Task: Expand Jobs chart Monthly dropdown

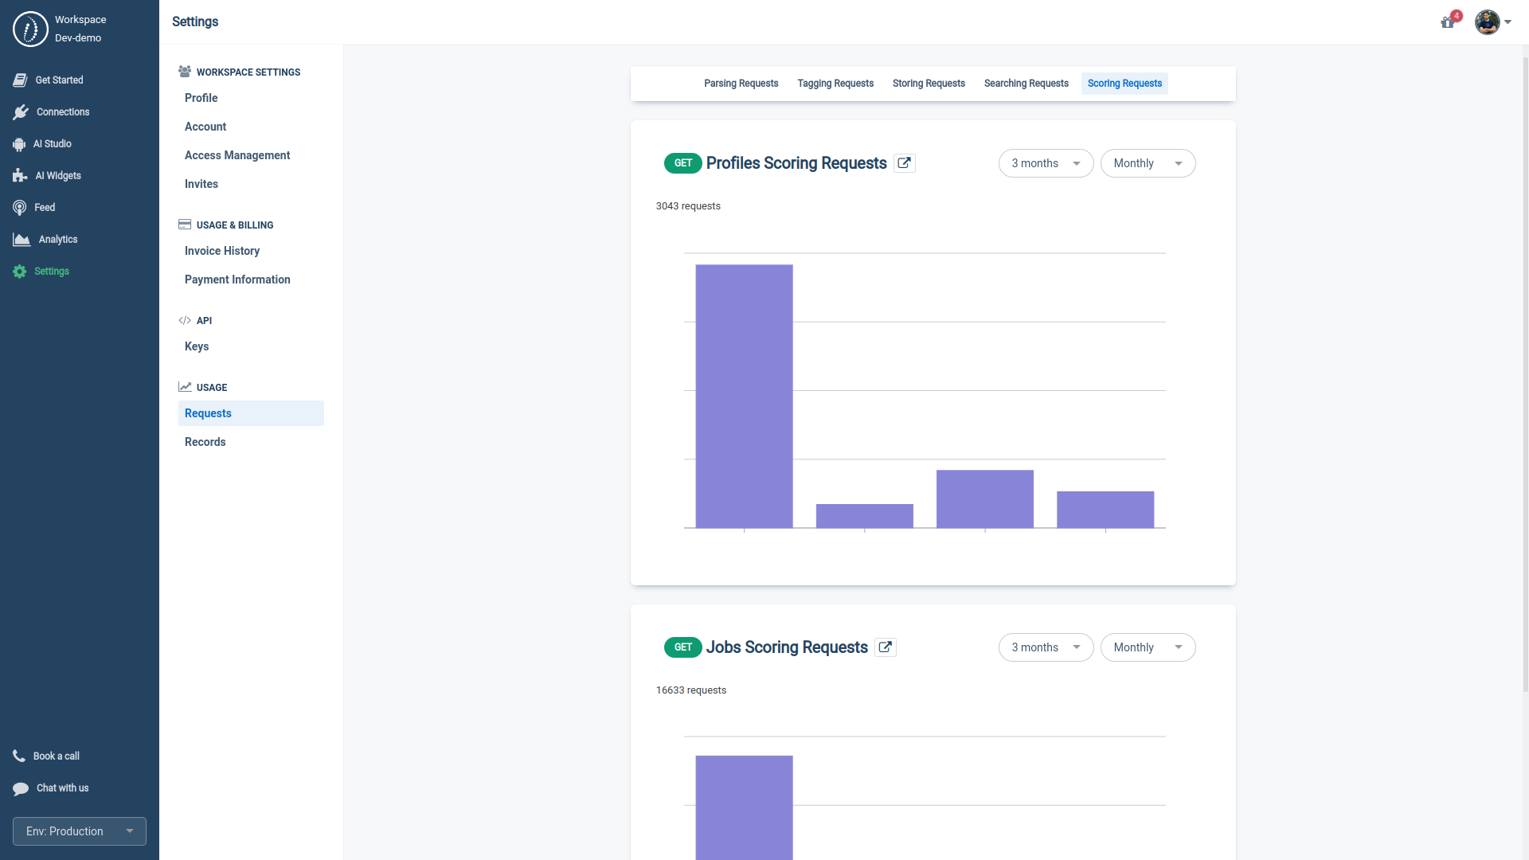Action: pyautogui.click(x=1148, y=647)
